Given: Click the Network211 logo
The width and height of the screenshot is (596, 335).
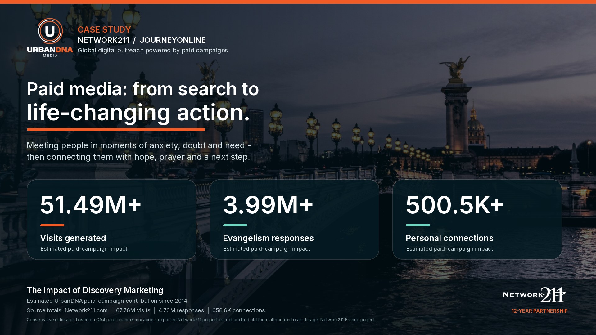Looking at the screenshot, I should pyautogui.click(x=534, y=295).
